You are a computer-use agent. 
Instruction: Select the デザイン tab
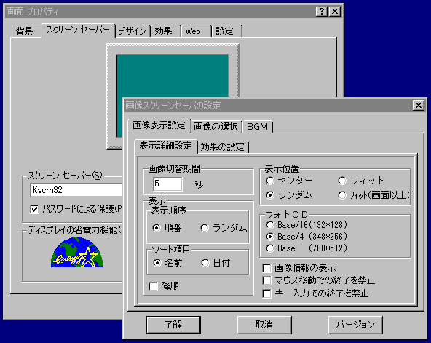pos(133,31)
